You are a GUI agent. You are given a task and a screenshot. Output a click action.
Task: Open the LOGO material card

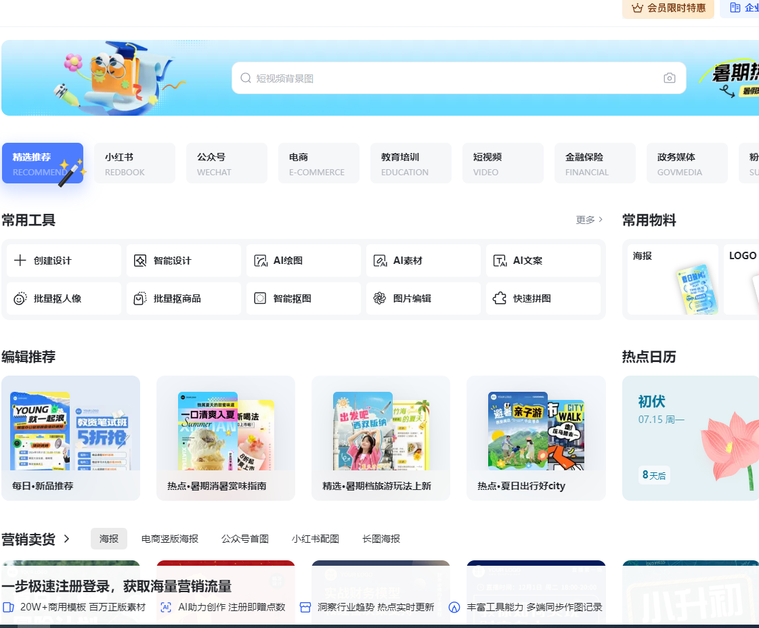point(741,279)
